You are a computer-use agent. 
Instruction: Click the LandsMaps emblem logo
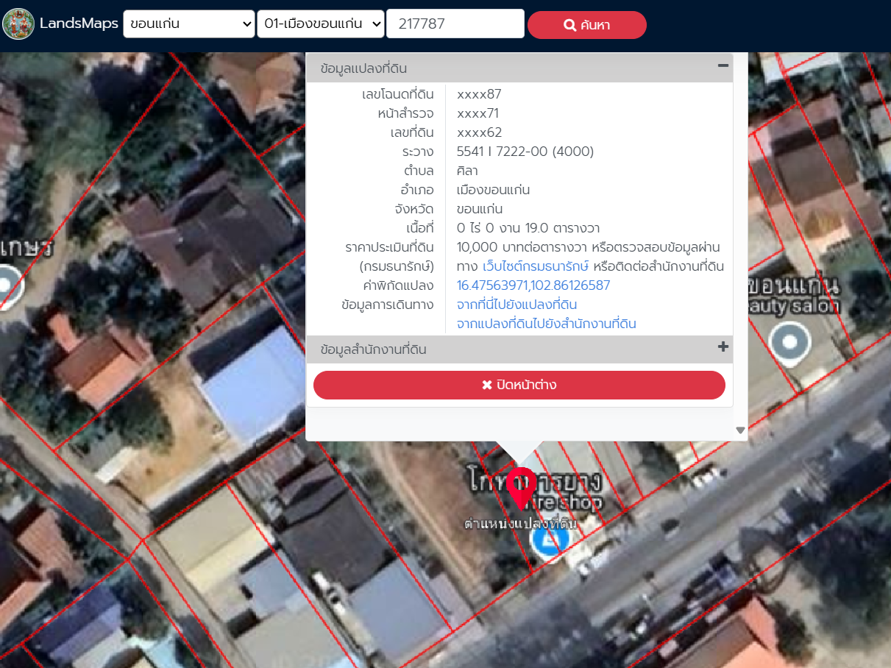pos(18,24)
